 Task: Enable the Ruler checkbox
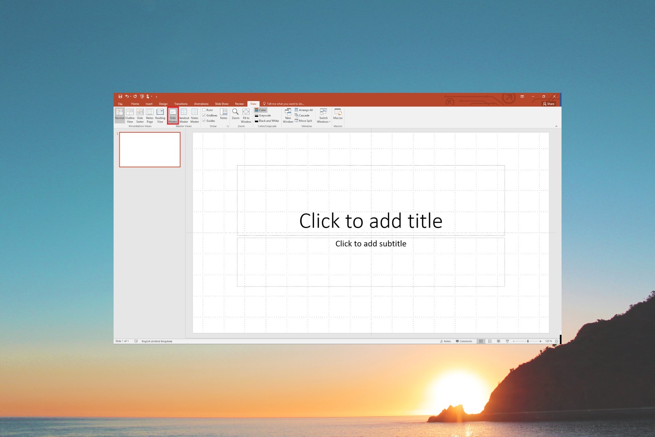[x=204, y=110]
